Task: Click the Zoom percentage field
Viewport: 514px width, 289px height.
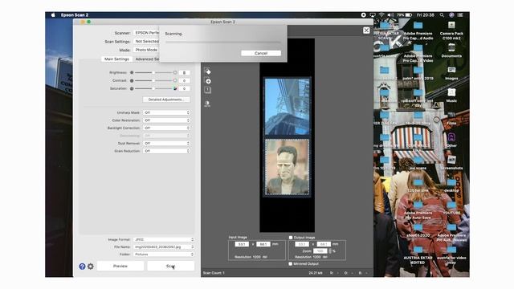Action: click(x=320, y=251)
